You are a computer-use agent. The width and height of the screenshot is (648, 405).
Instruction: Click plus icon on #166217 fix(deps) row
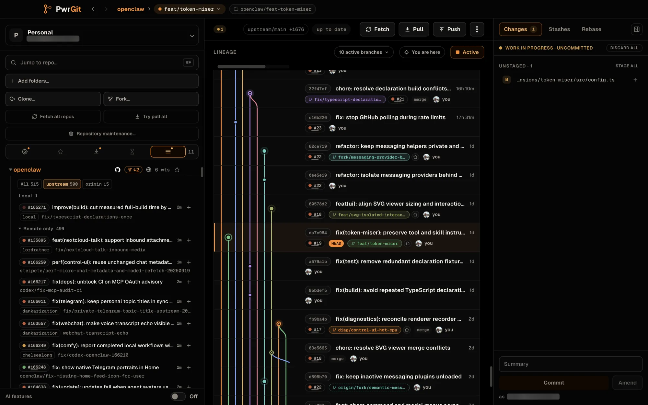189,282
